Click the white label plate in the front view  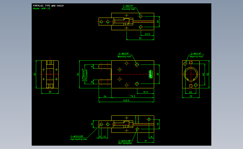[151, 74]
